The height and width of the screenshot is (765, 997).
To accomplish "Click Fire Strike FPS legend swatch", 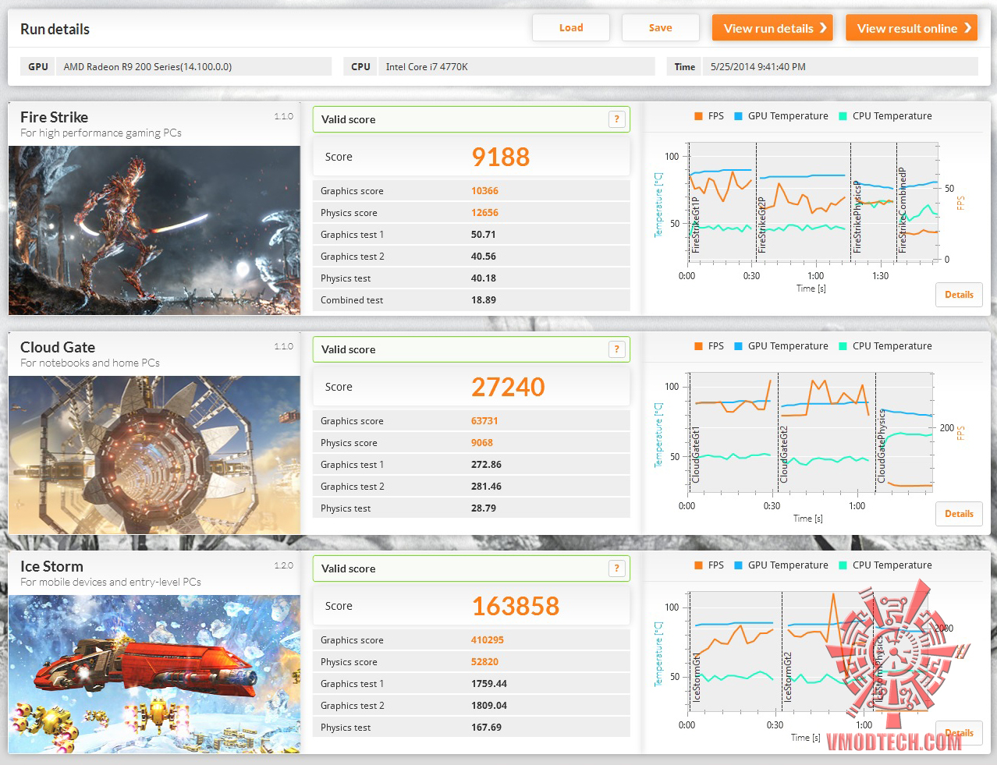I will [698, 116].
